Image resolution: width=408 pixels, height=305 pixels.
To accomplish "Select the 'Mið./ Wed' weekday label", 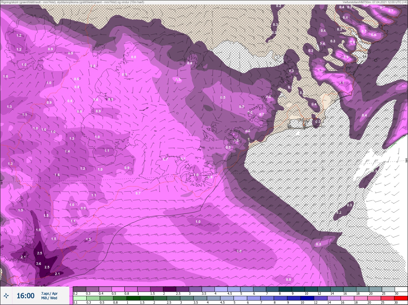I will tap(49, 298).
